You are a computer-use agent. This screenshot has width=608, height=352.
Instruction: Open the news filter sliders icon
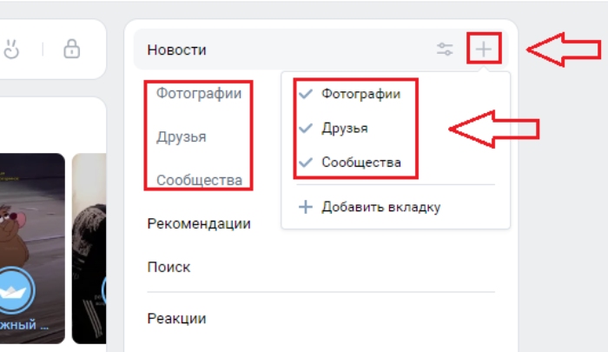pos(445,50)
